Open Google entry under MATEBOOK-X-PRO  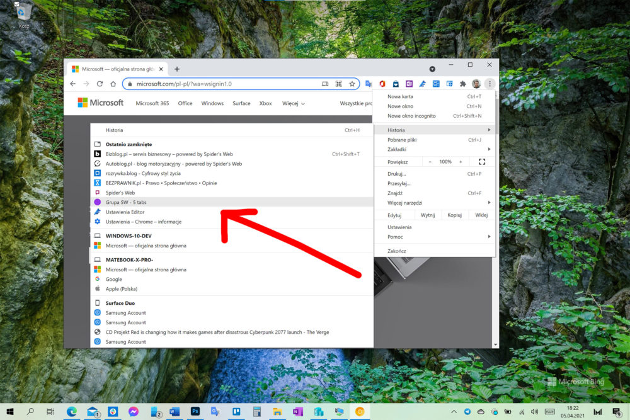click(x=232, y=279)
